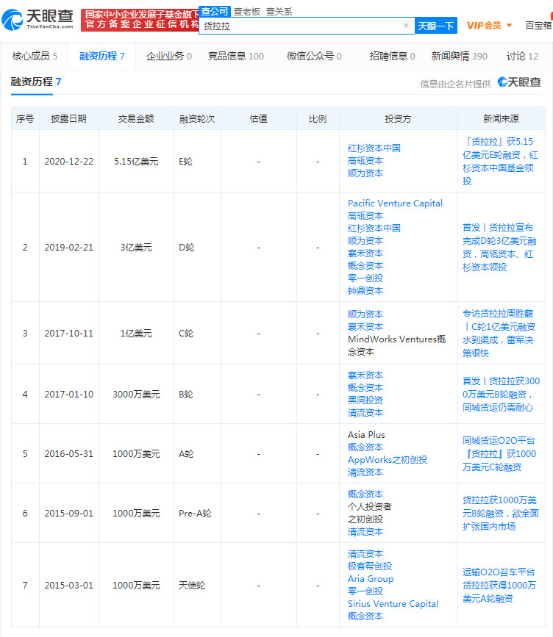The image size is (553, 637).
Task: Switch to the 核心成员 5 tab
Action: 35,56
